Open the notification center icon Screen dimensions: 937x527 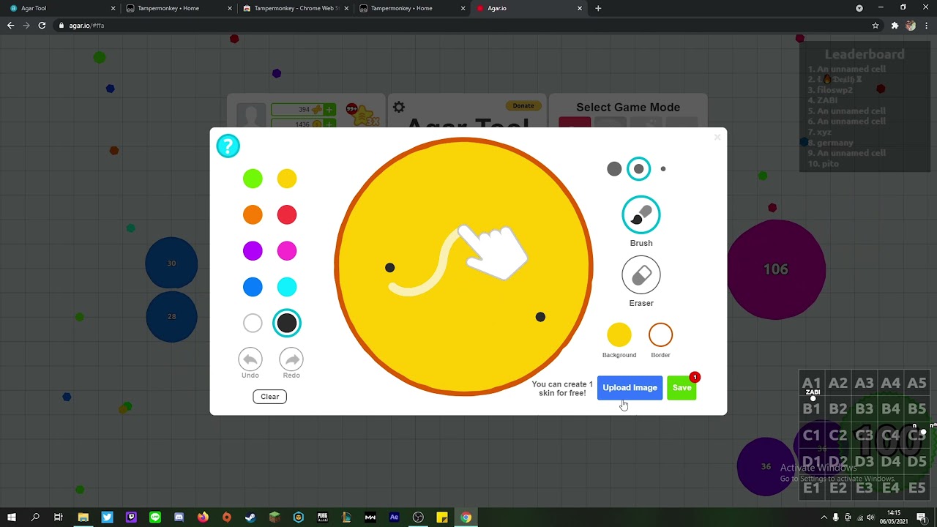(x=922, y=517)
